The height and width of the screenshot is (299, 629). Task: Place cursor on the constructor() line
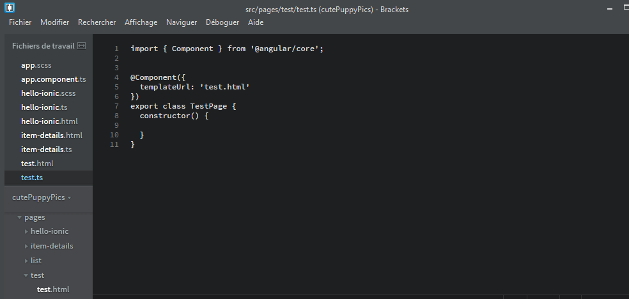[174, 116]
